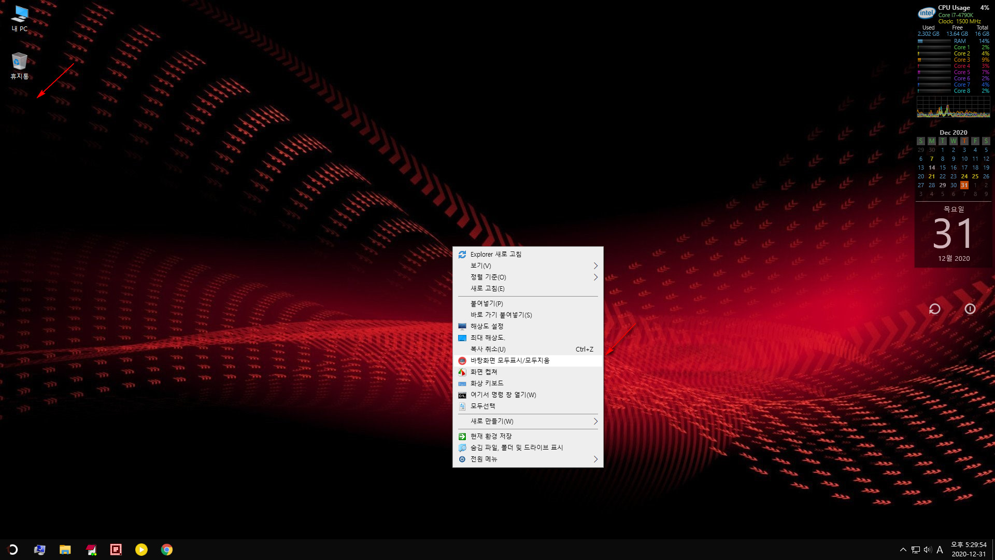Viewport: 995px width, 560px height.
Task: Expand the 정렬 기준(O) submenu arrow
Action: (x=595, y=277)
